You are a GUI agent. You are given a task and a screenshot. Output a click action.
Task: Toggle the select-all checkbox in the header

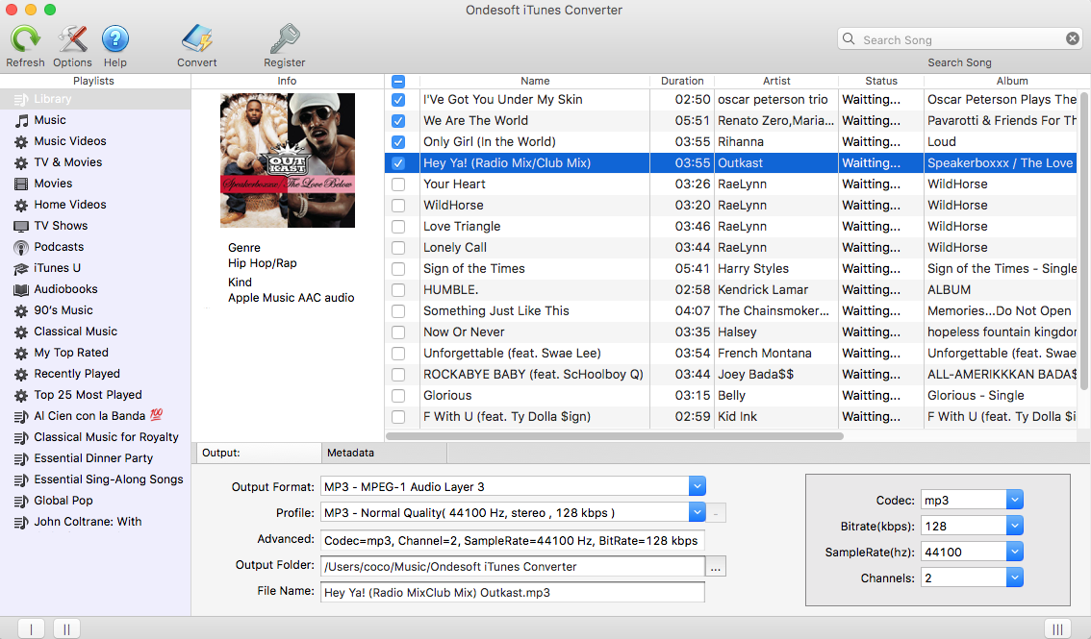coord(398,82)
